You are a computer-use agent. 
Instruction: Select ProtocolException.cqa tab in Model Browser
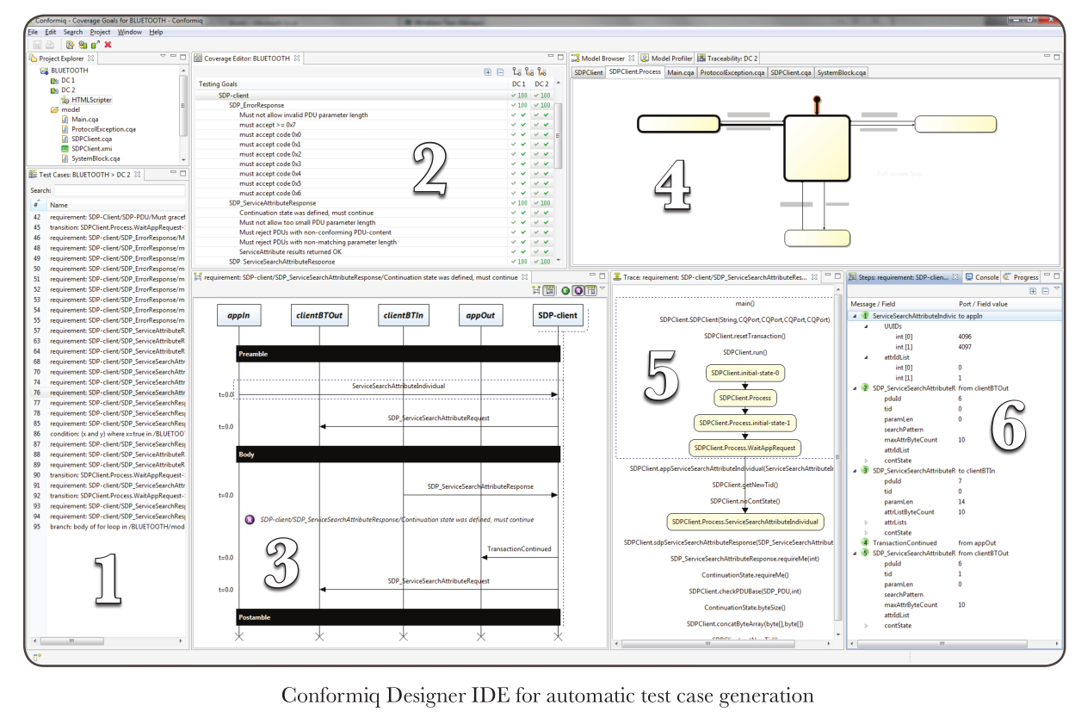pyautogui.click(x=732, y=72)
